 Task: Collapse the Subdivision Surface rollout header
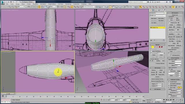[175, 79]
